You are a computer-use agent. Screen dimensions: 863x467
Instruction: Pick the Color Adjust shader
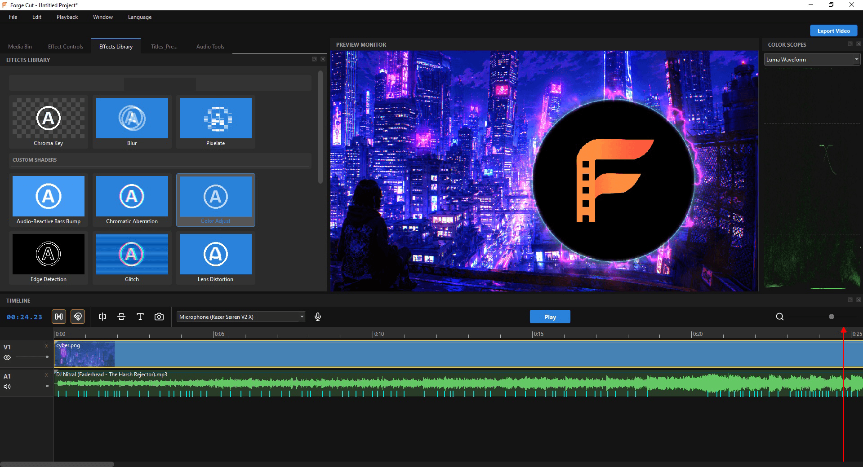pos(216,200)
